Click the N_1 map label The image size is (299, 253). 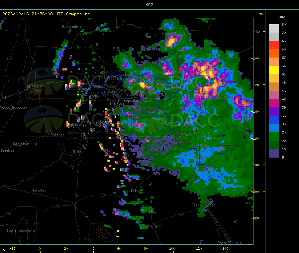point(85,147)
